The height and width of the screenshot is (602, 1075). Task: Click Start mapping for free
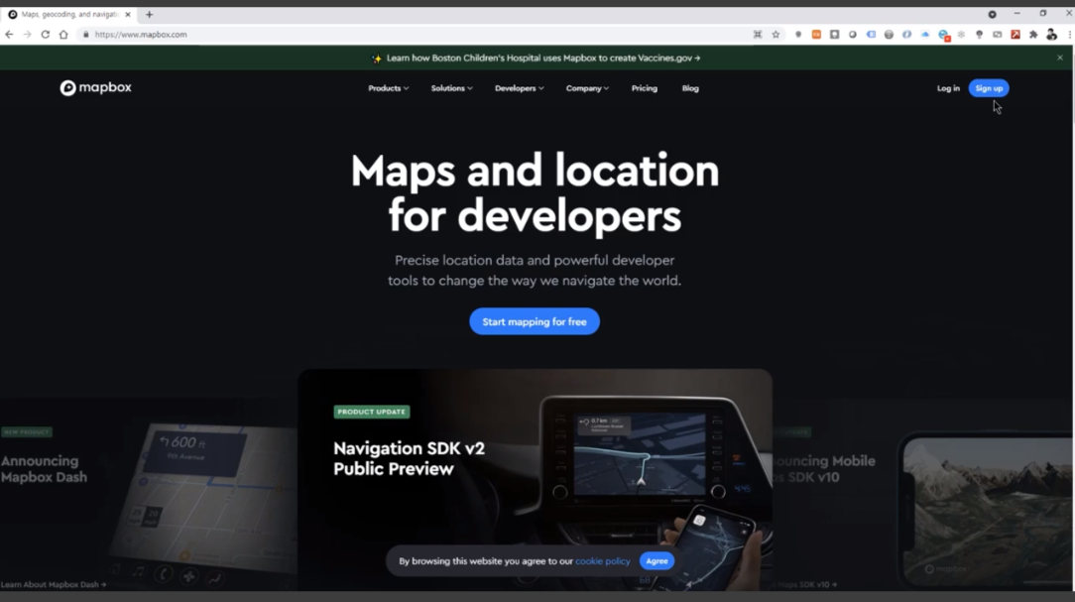point(535,321)
